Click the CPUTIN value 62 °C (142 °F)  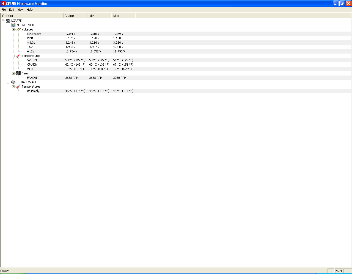coord(75,65)
